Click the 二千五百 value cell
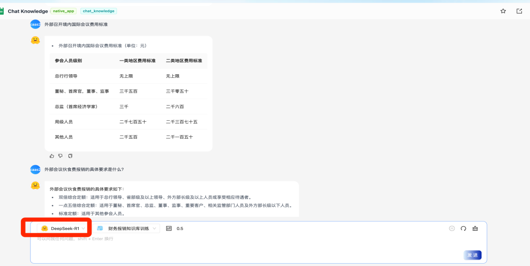Image resolution: width=530 pixels, height=266 pixels. pos(128,137)
